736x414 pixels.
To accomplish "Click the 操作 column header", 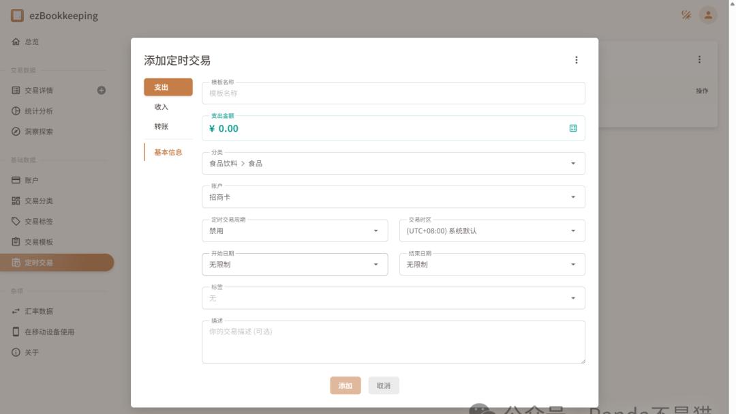I will (x=702, y=91).
